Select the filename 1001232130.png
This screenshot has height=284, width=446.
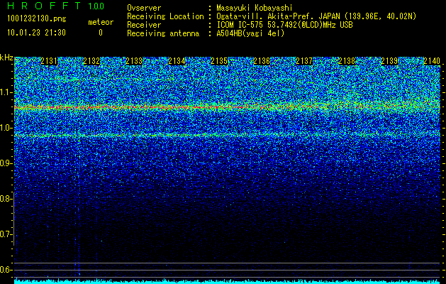(x=37, y=18)
